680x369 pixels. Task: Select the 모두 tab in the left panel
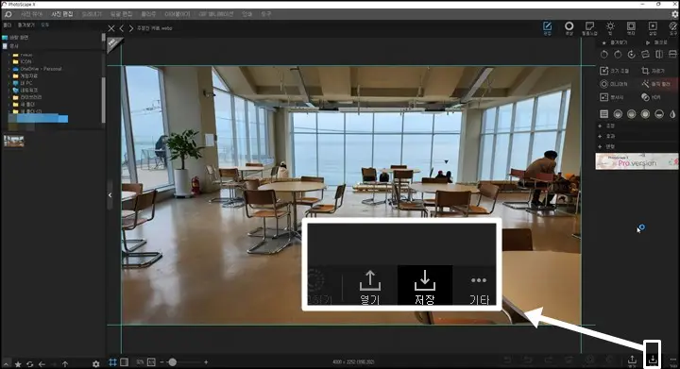point(45,25)
